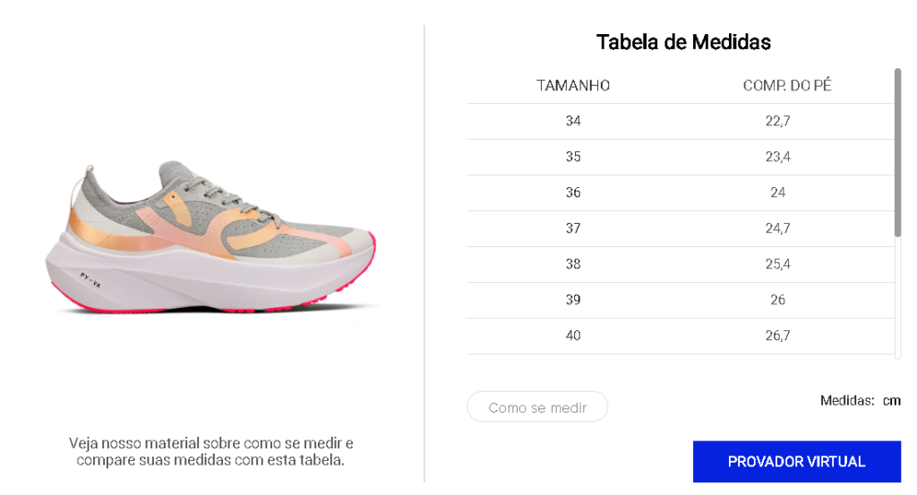
Task: Select the size 36 row
Action: tap(681, 192)
